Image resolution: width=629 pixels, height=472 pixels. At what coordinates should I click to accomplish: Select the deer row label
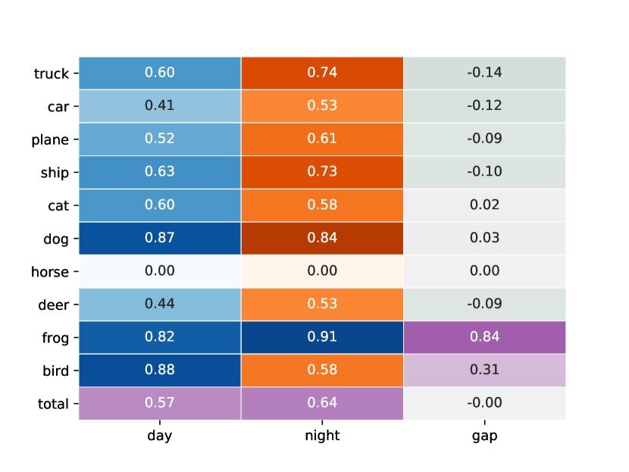pyautogui.click(x=53, y=305)
